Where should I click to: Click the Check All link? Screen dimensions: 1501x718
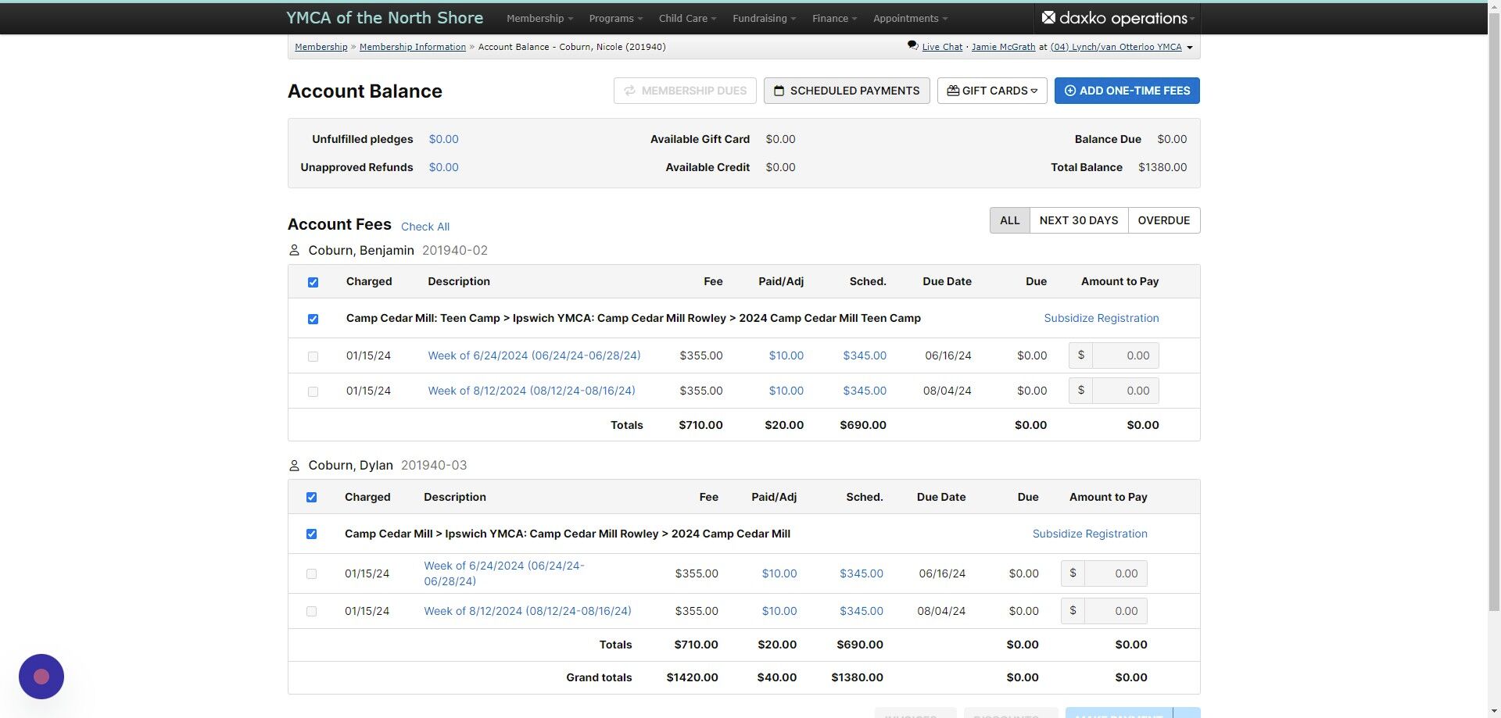tap(425, 227)
